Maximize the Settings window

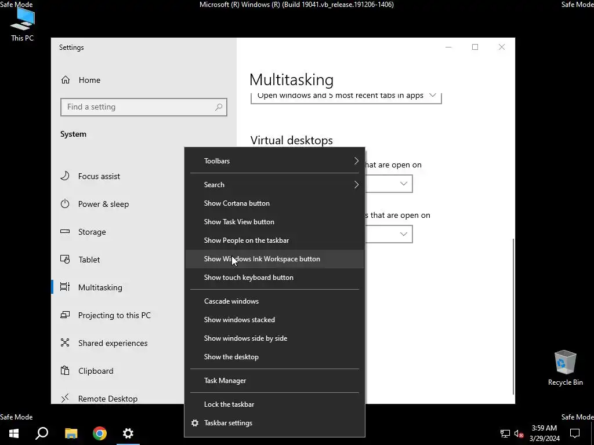point(475,48)
